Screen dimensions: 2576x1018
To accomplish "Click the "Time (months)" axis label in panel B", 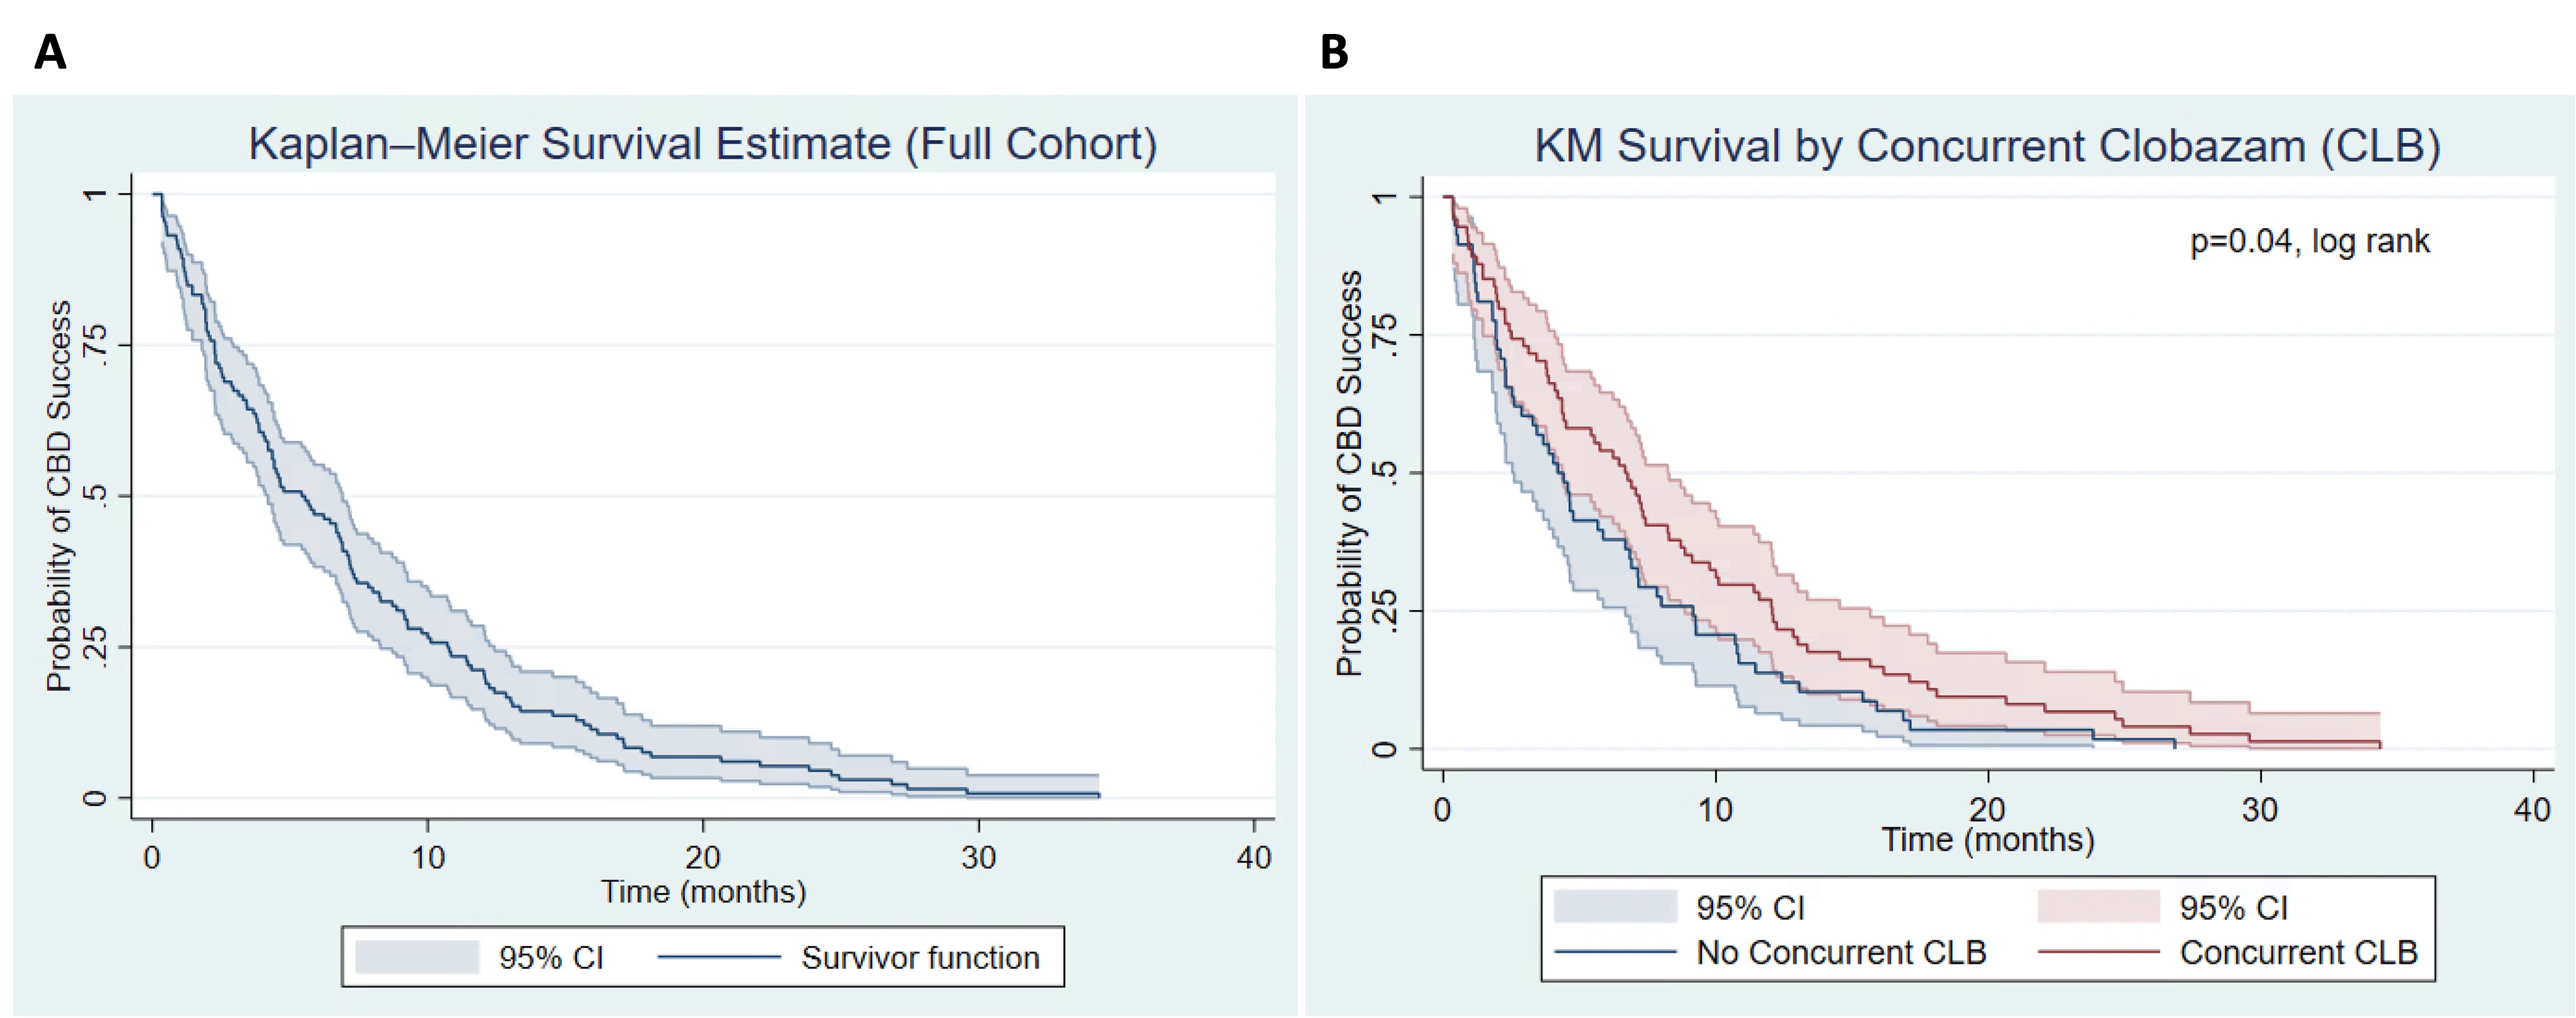I will (x=1987, y=839).
